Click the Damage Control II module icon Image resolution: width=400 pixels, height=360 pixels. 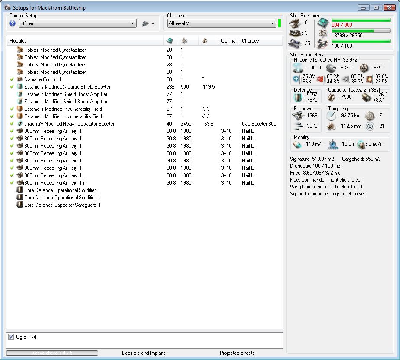20,79
